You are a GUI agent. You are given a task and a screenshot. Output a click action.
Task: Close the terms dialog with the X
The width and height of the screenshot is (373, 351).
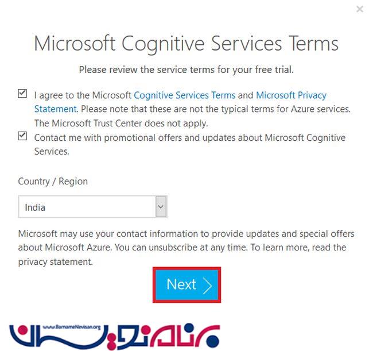click(x=360, y=9)
